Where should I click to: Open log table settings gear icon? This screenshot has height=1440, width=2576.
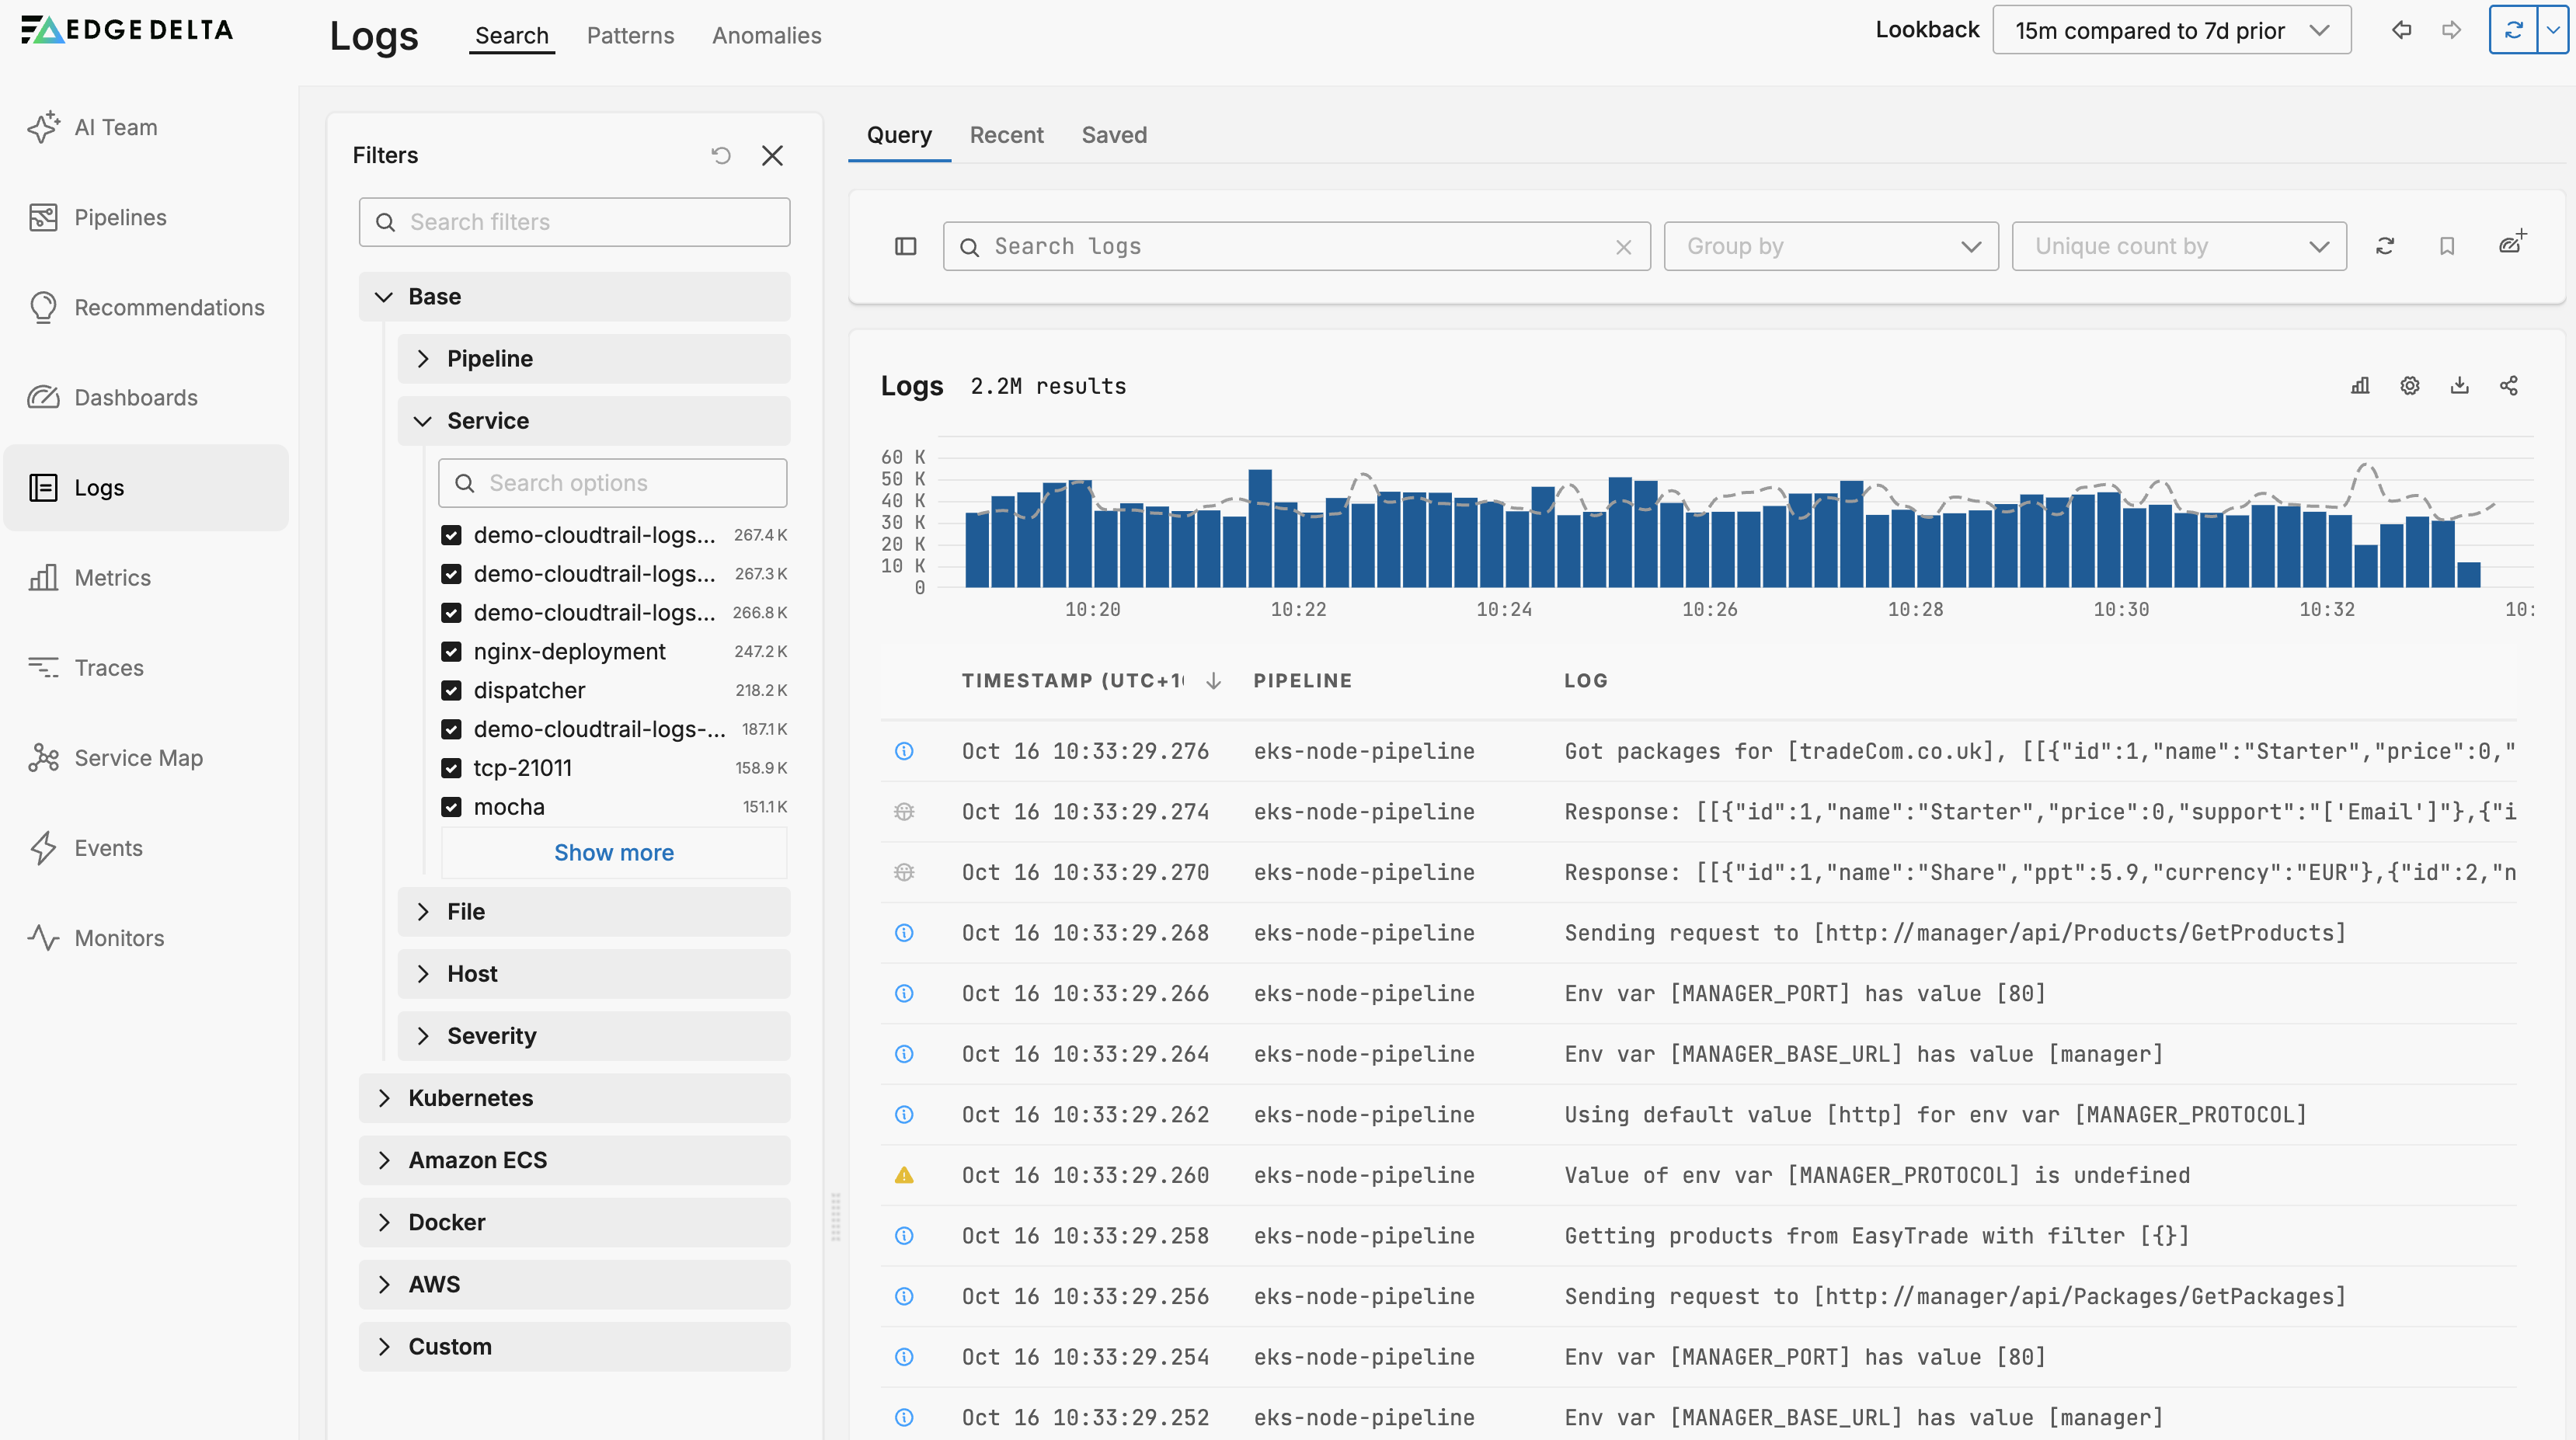2409,386
